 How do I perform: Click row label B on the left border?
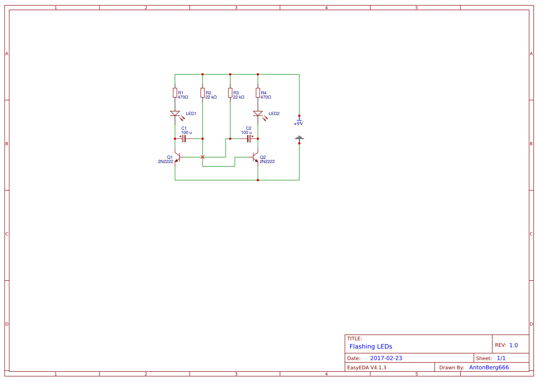[x=6, y=144]
